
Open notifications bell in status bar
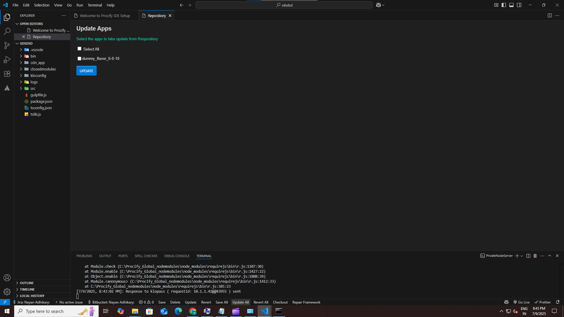(x=558, y=302)
